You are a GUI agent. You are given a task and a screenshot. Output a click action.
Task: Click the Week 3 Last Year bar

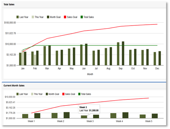[84, 117]
